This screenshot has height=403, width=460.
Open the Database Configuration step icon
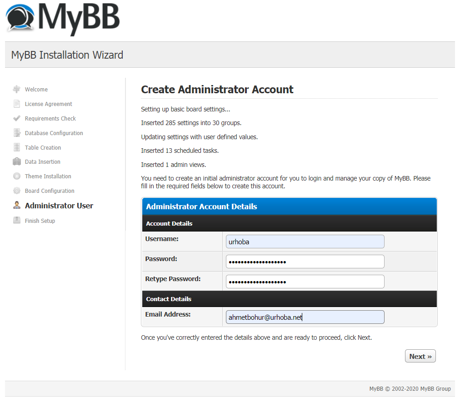coord(16,133)
